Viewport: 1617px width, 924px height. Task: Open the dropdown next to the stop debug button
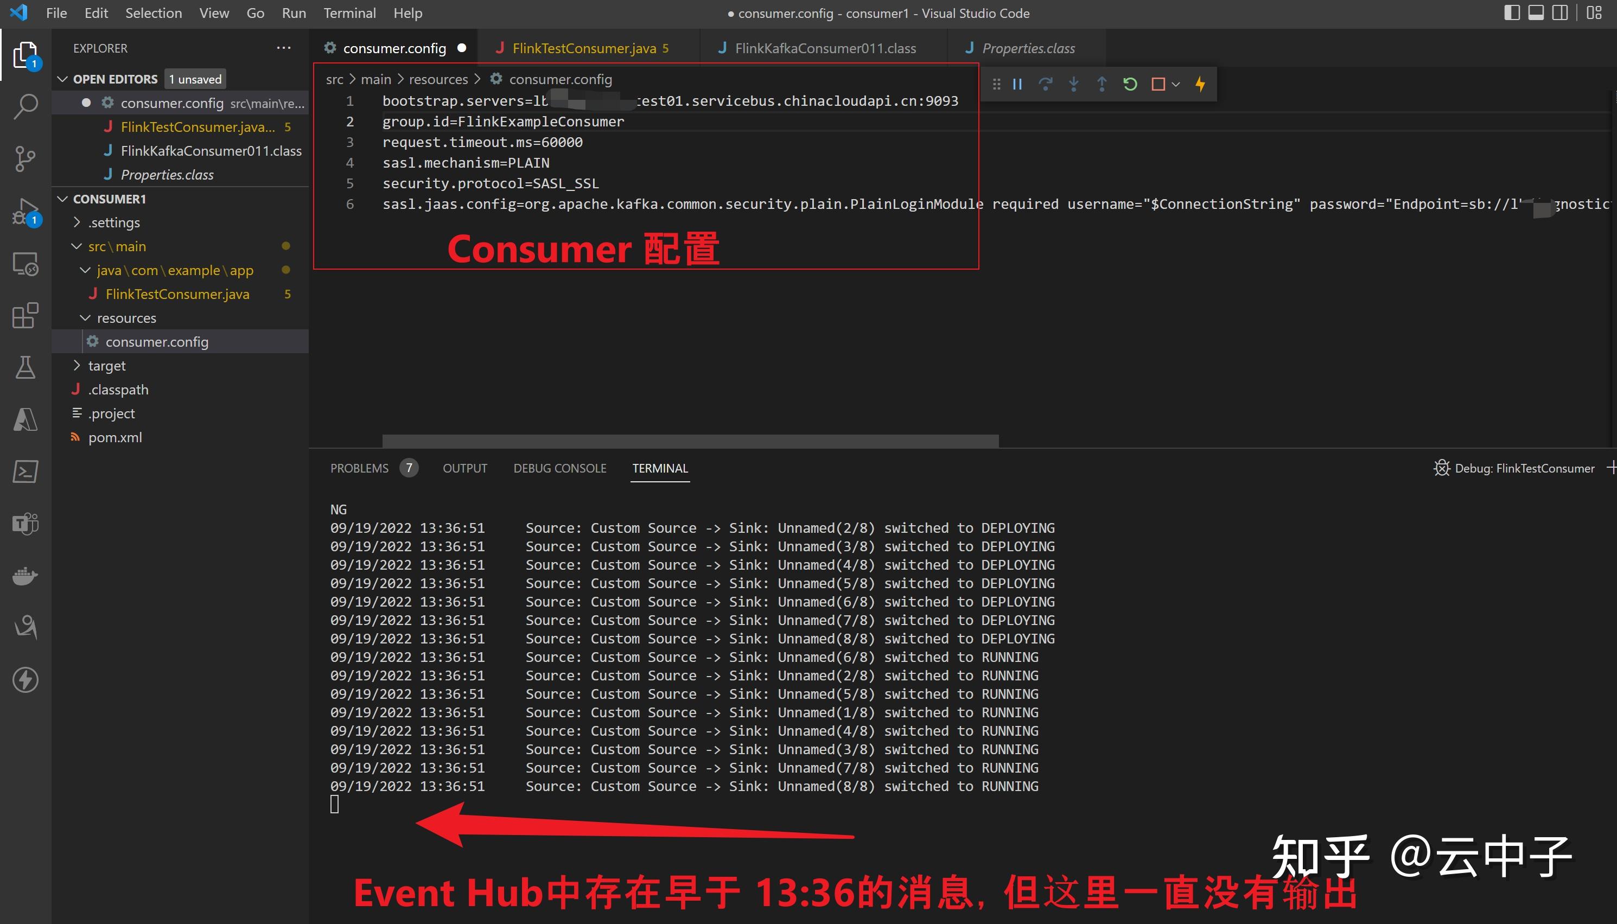(x=1176, y=84)
